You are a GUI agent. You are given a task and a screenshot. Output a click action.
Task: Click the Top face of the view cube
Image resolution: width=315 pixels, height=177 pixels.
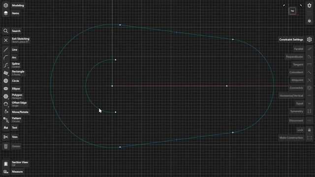tap(292, 11)
